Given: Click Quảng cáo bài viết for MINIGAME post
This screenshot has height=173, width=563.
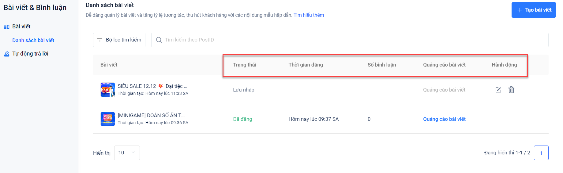Looking at the screenshot, I should [x=444, y=119].
